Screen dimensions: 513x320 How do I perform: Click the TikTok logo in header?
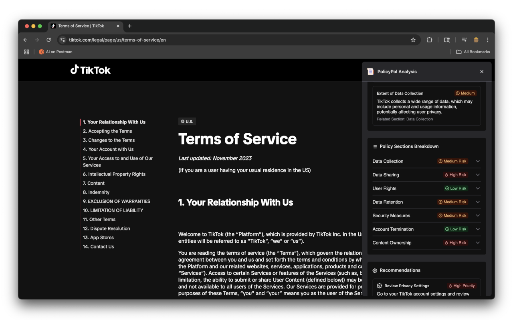(x=91, y=70)
